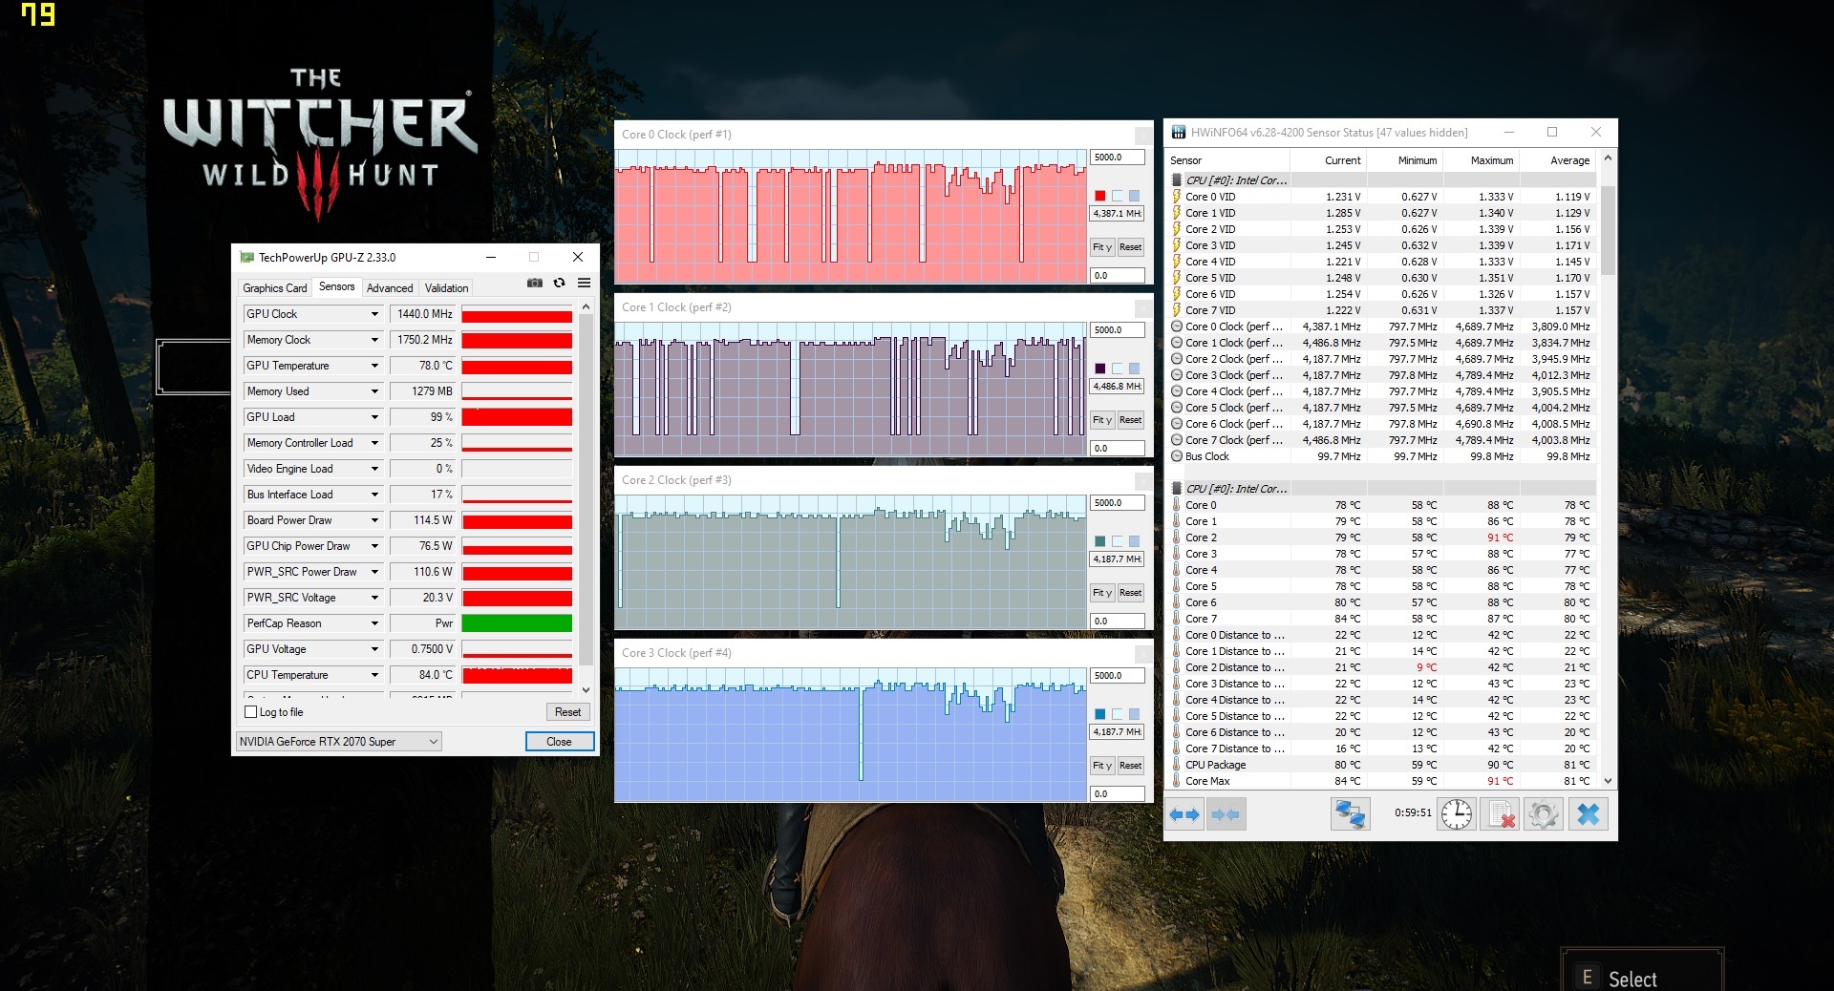Open the NVIDIA GeForce RTX 2070 Super selector
Viewport: 1834px width, 991px height.
coord(339,742)
